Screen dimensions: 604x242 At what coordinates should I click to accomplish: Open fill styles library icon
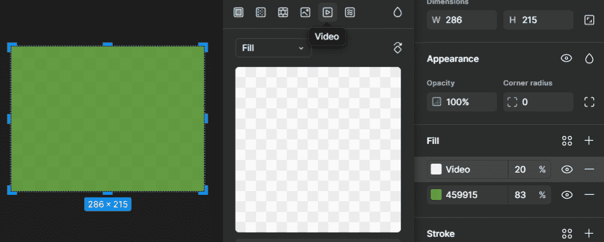coord(566,141)
